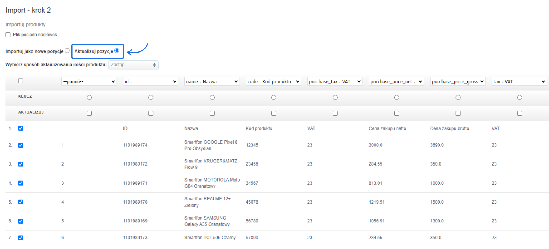Screen dimensions: 549x249
Task: Uncheck the Smartfon TCL 505 Czarny row
Action: coord(21,238)
